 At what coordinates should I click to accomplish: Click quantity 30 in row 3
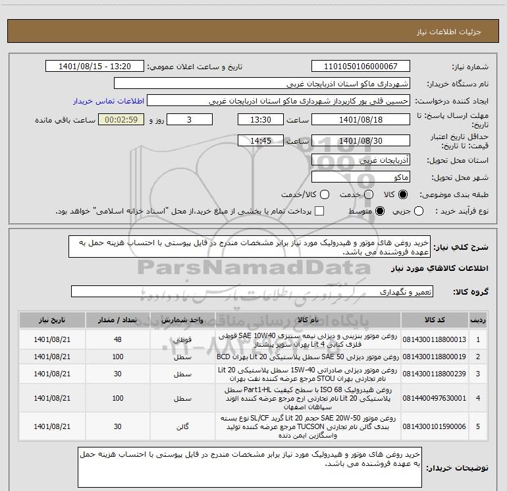point(118,374)
